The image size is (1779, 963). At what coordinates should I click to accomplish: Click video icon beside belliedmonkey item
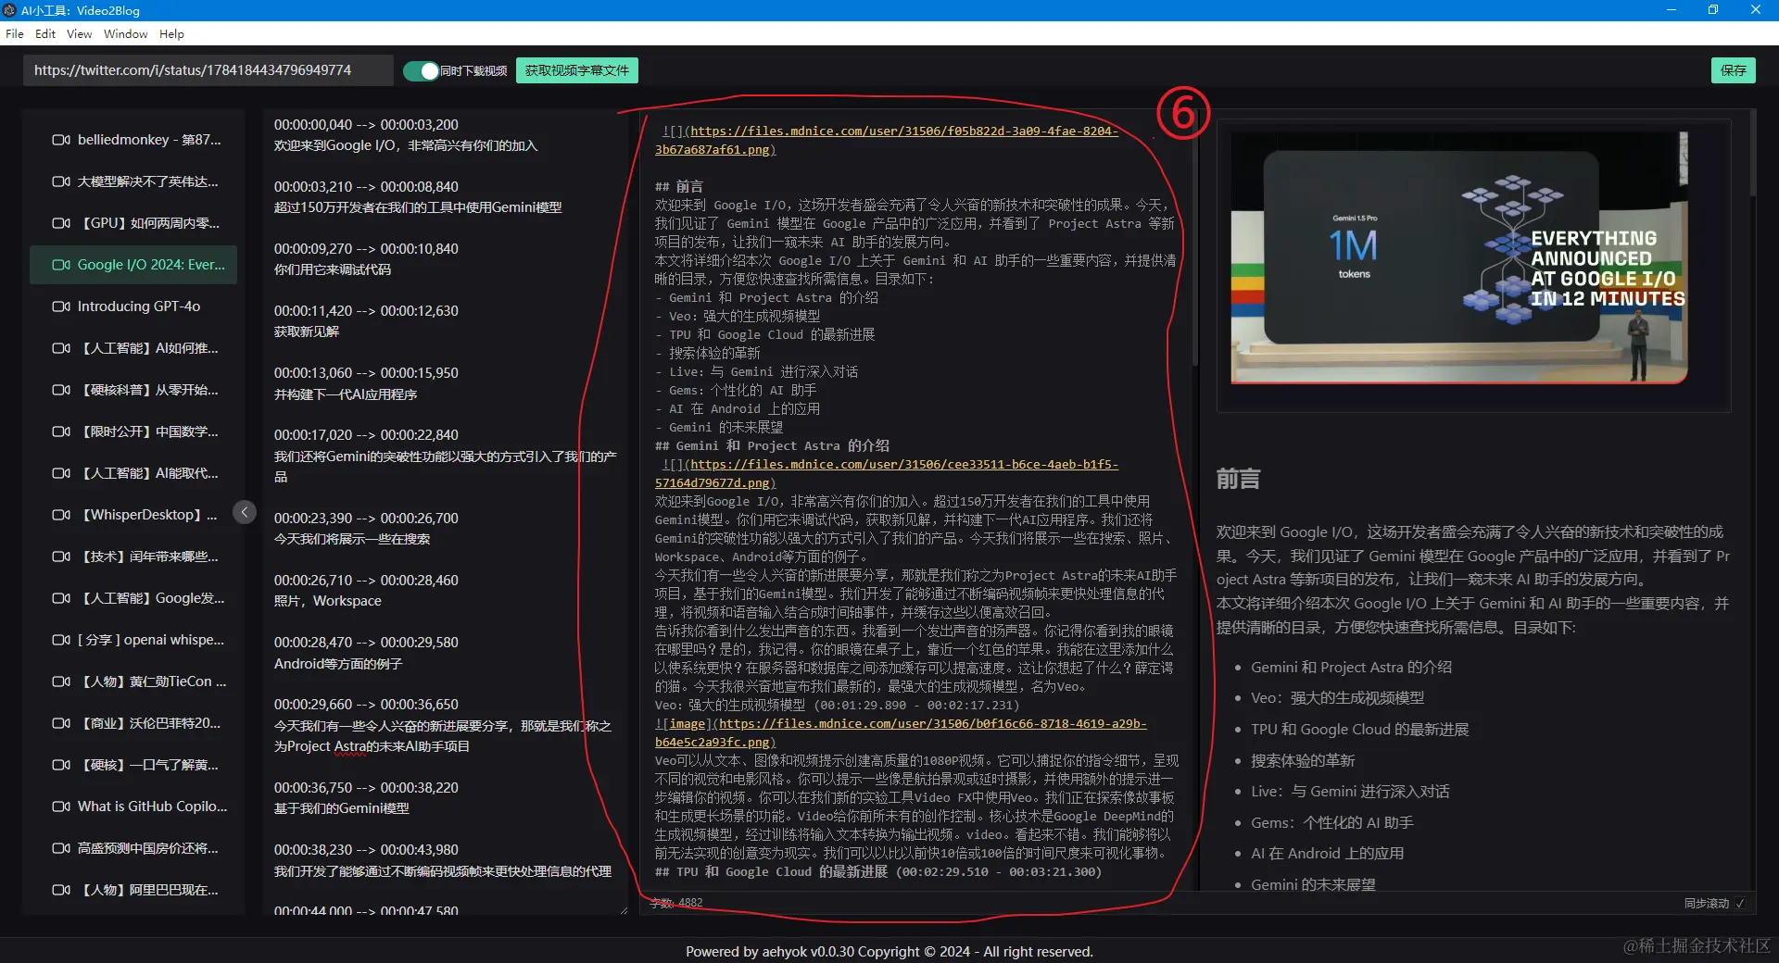(x=61, y=140)
